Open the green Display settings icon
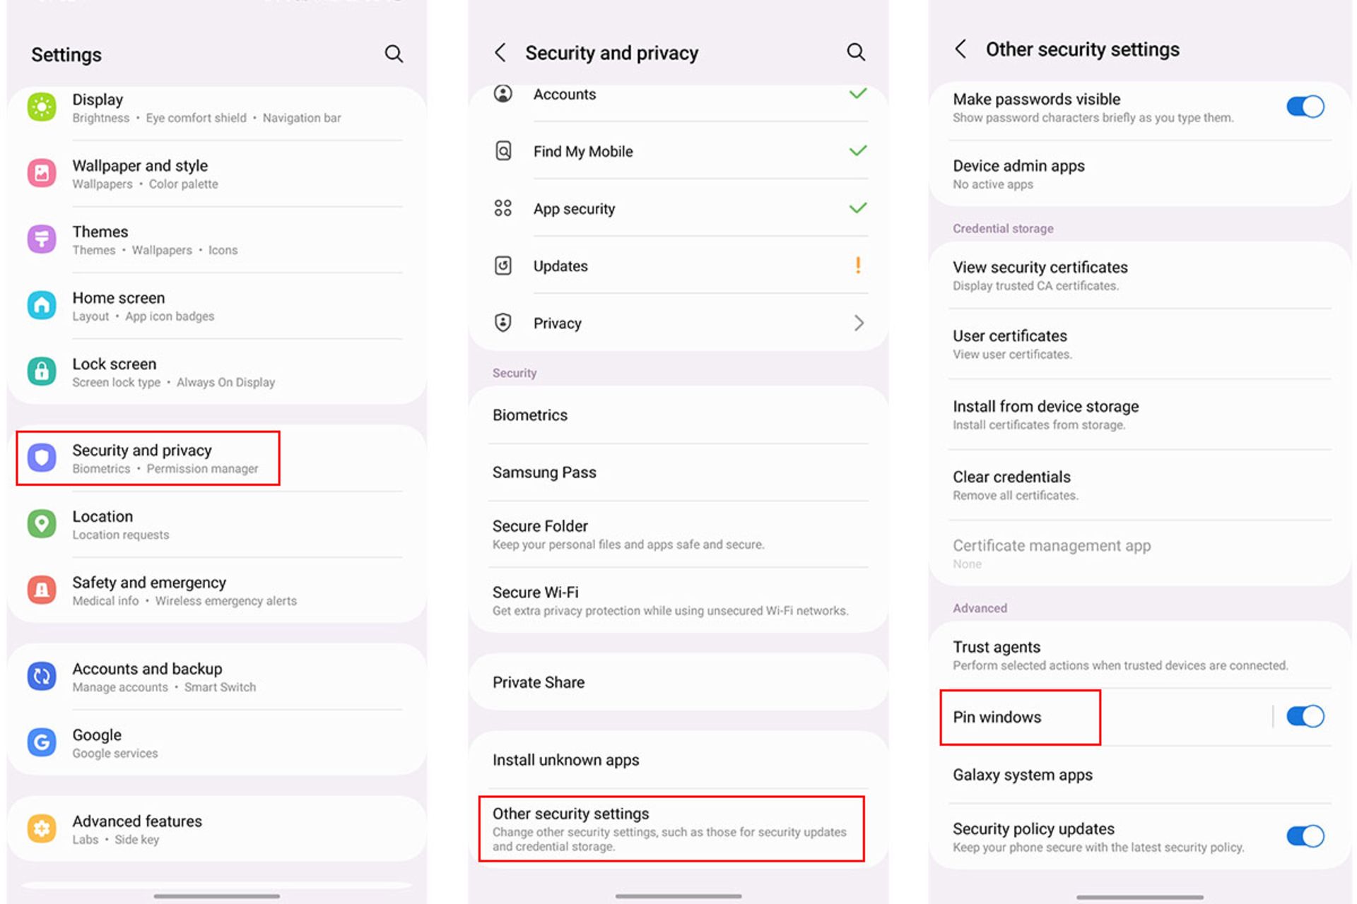Image resolution: width=1357 pixels, height=904 pixels. pyautogui.click(x=42, y=107)
